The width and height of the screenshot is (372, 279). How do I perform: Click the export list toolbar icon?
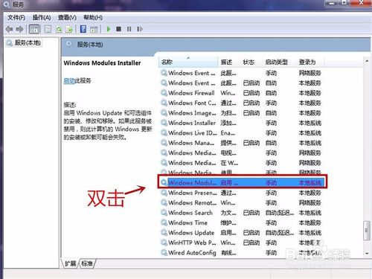point(69,29)
